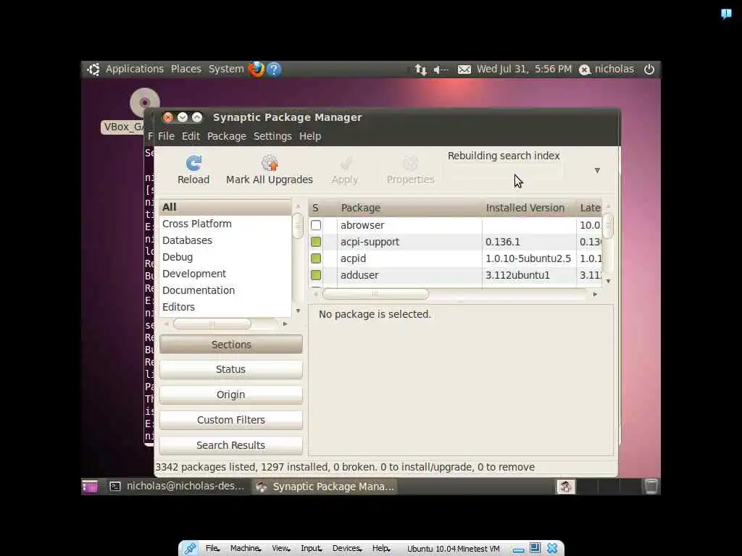Click the Apply checkmark icon
Image resolution: width=742 pixels, height=556 pixels.
coord(346,163)
